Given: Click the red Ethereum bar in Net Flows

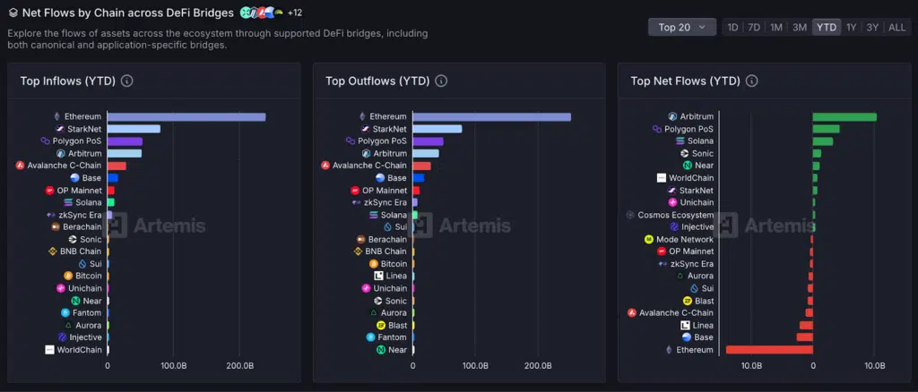Looking at the screenshot, I should [x=768, y=350].
